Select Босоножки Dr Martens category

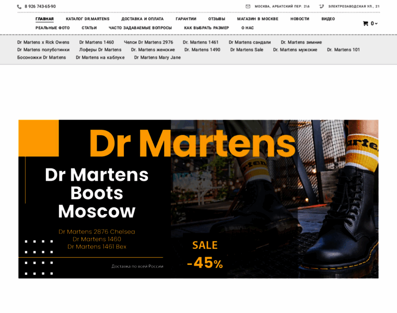[41, 57]
